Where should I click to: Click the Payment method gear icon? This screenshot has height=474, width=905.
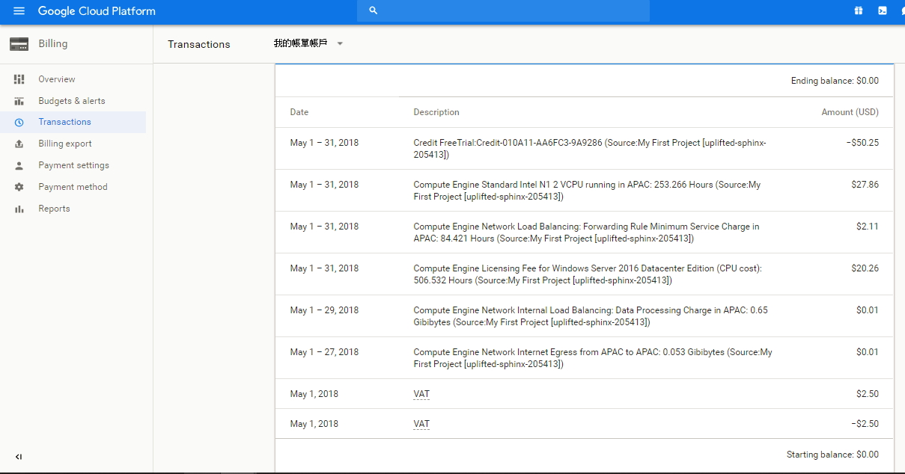point(19,187)
